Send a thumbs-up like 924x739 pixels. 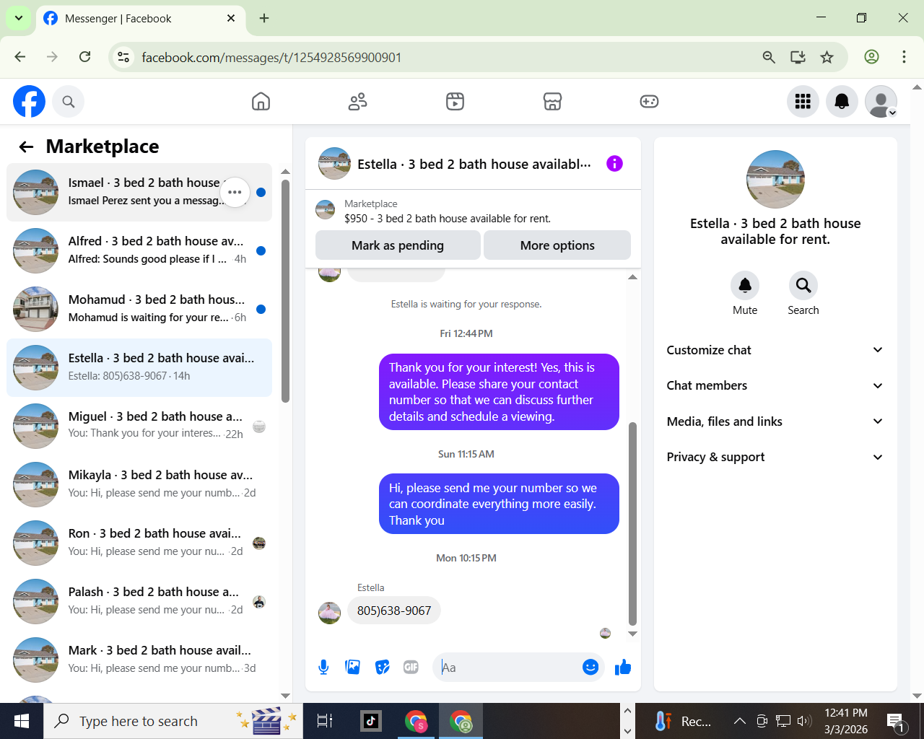pyautogui.click(x=623, y=668)
